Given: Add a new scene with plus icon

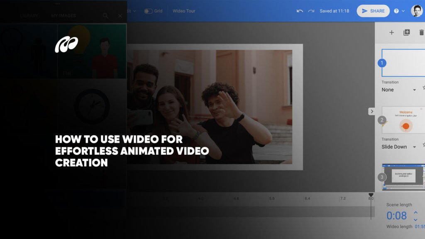Looking at the screenshot, I should [391, 32].
